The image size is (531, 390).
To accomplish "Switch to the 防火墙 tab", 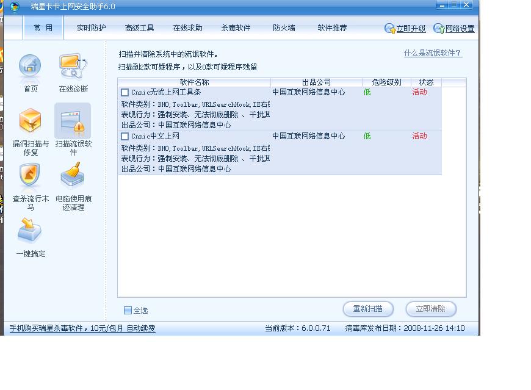I will (x=284, y=27).
